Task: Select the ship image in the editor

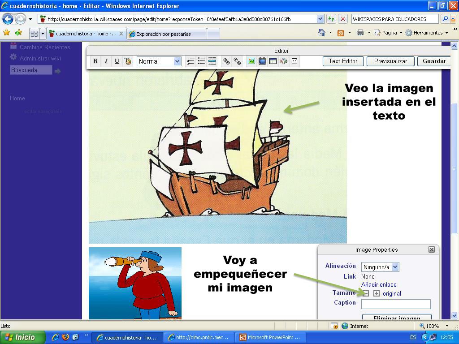Action: (217, 156)
